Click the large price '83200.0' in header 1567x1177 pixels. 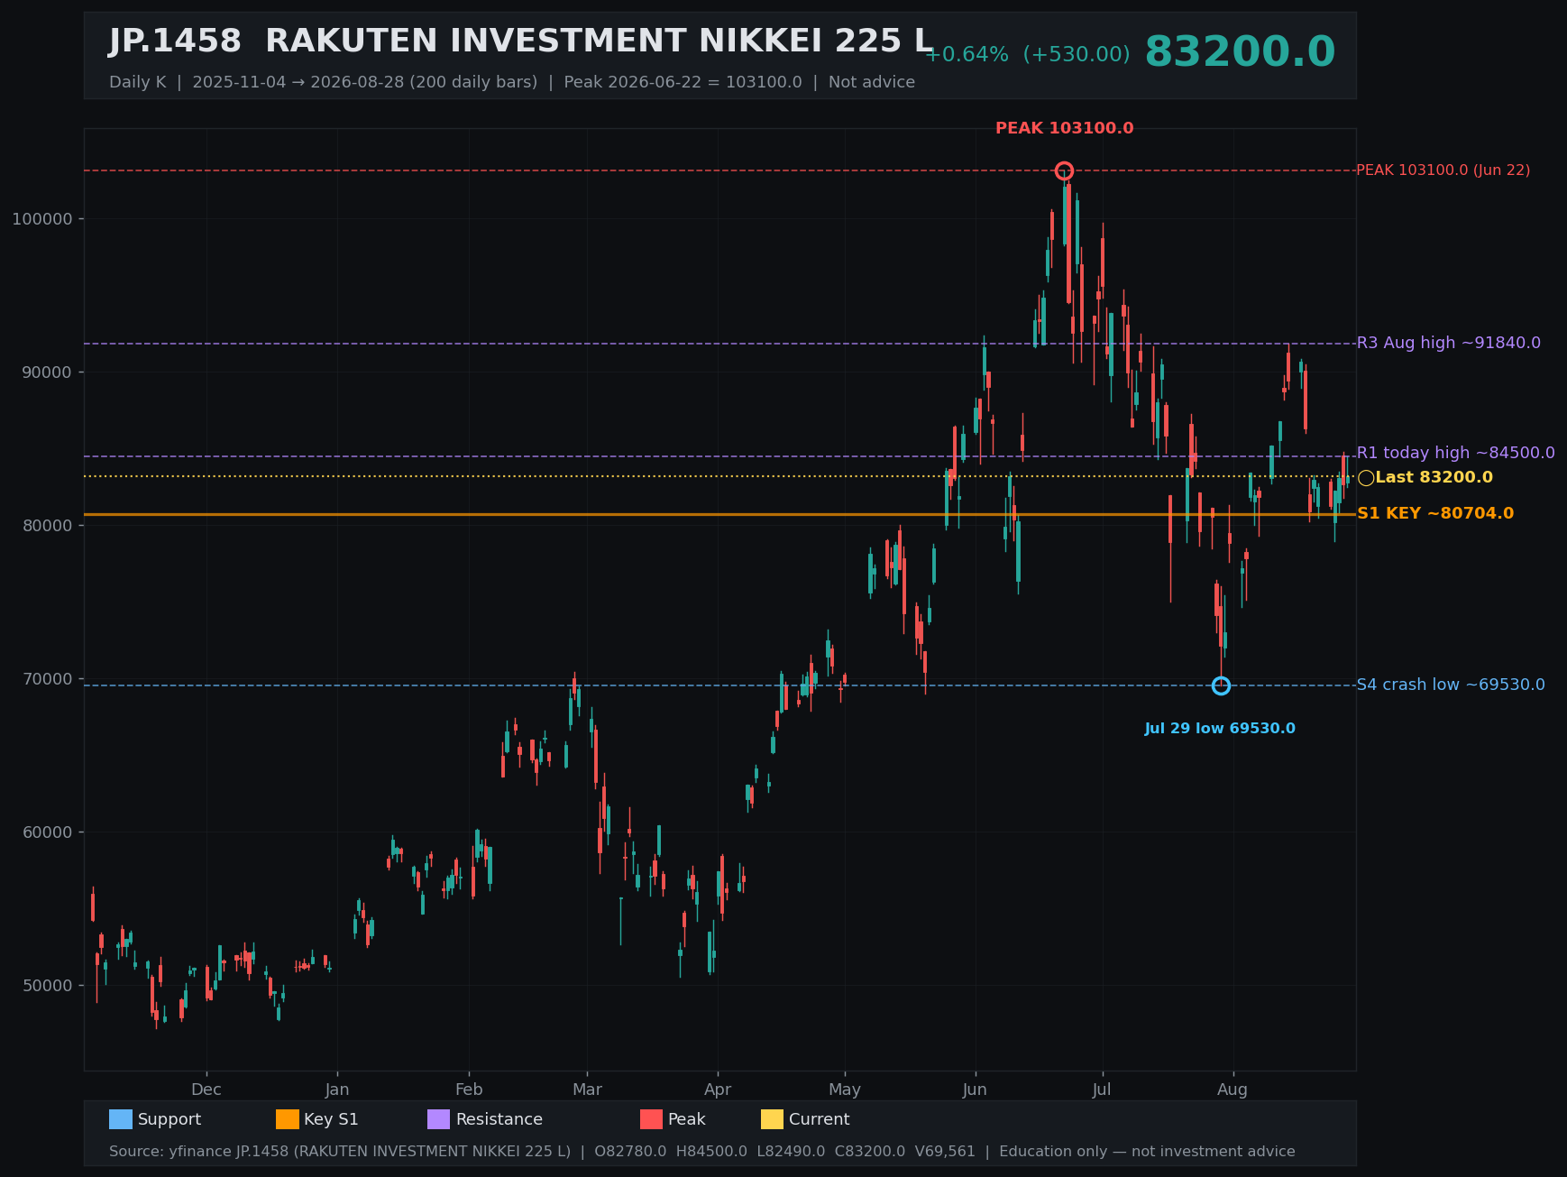[1240, 51]
